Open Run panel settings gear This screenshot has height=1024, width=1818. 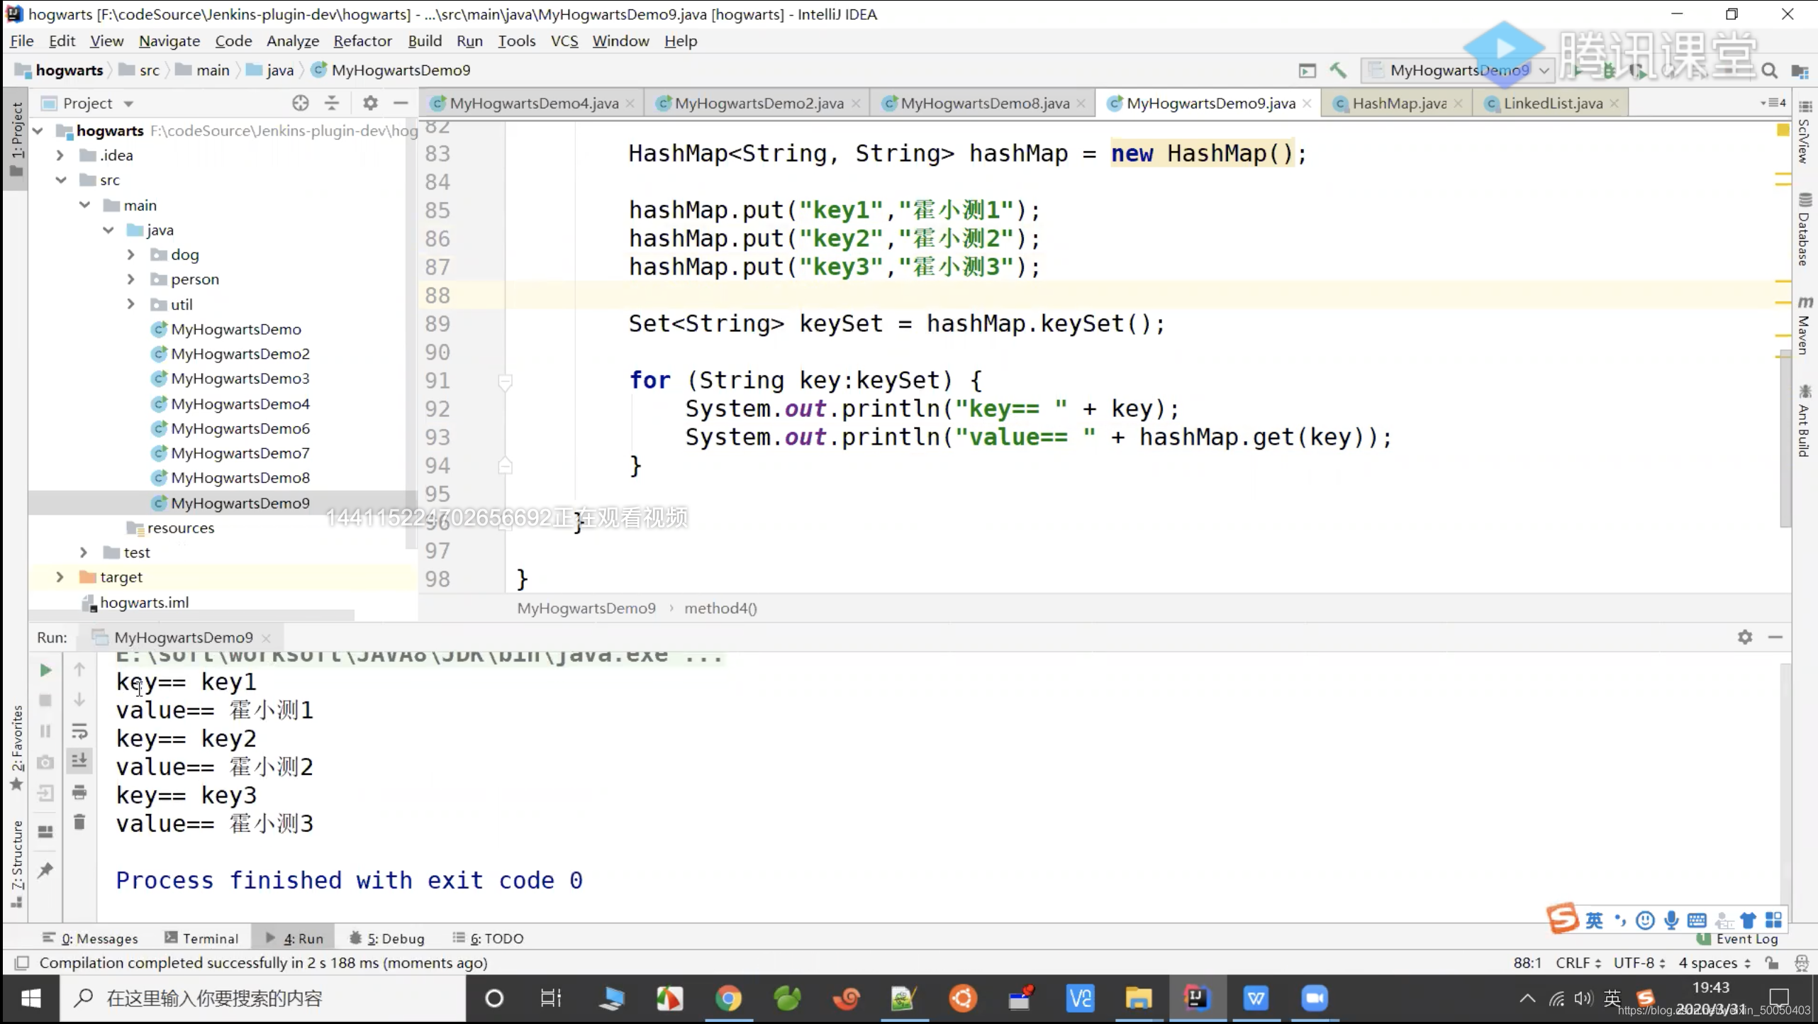[1745, 637]
